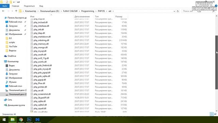Sort by Тип column header
This screenshot has height=123, width=218.
[97, 16]
